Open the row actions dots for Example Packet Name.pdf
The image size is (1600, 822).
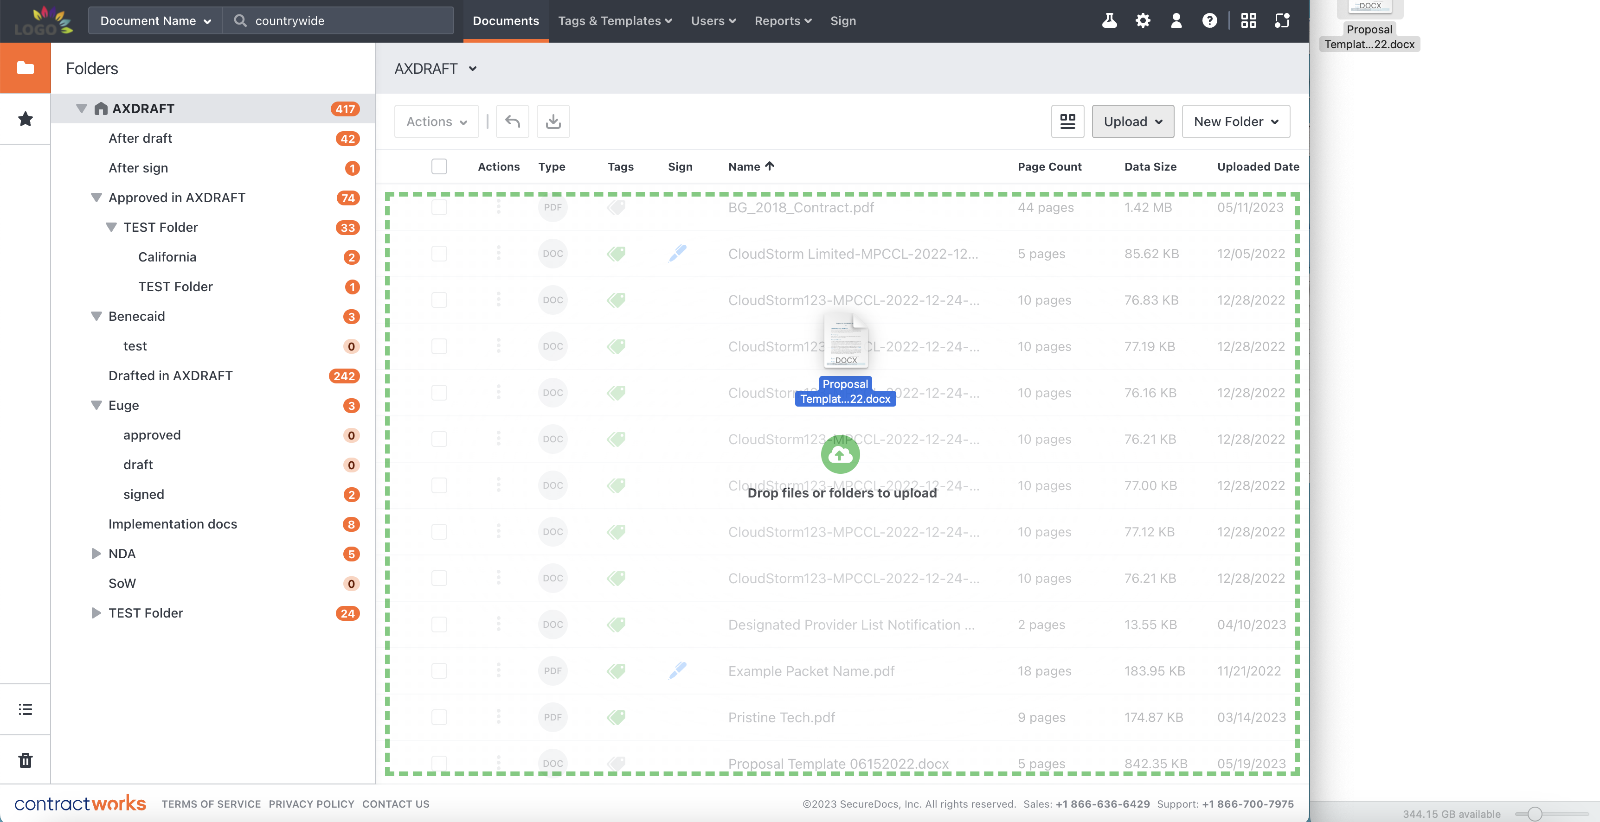click(x=498, y=670)
